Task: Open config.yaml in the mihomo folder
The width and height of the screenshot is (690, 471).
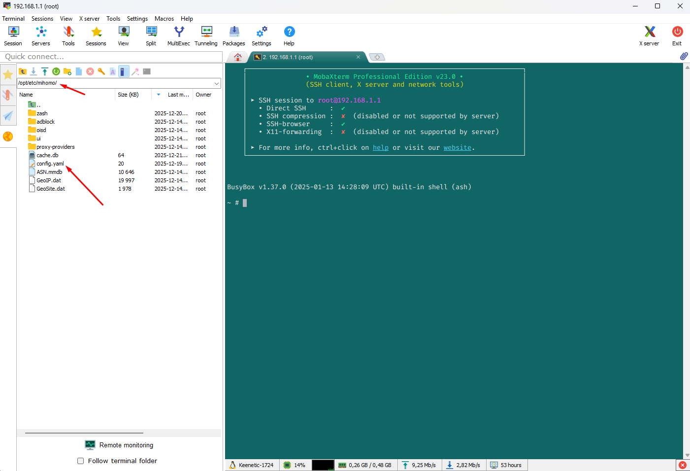Action: pyautogui.click(x=49, y=163)
